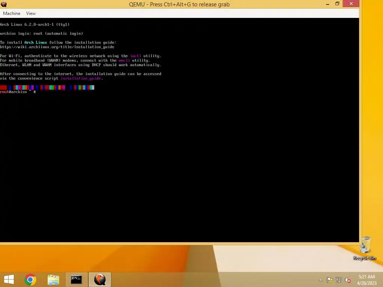This screenshot has height=287, width=383.
Task: Select the QEMU taskbar button
Action: pyautogui.click(x=99, y=280)
